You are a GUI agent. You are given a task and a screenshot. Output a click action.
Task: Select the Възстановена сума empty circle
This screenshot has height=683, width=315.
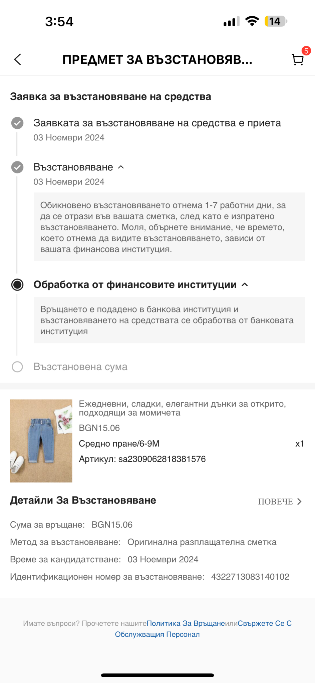pos(17,367)
